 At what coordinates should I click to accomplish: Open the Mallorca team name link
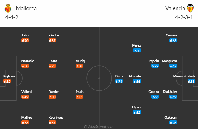[26, 8]
